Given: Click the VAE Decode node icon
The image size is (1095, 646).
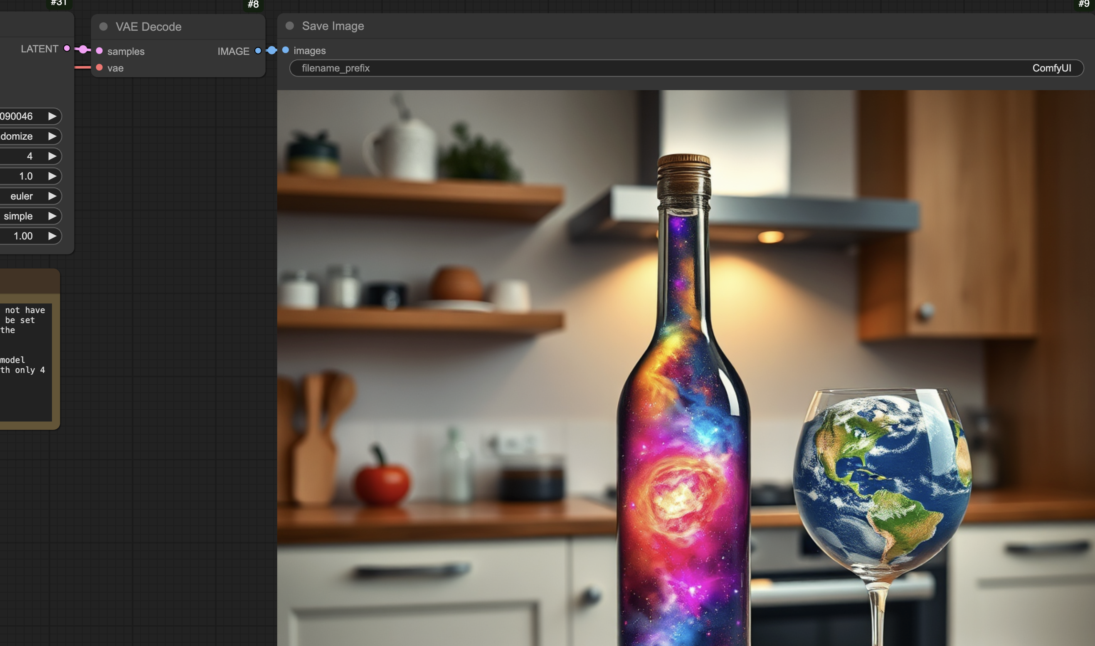Looking at the screenshot, I should point(103,26).
